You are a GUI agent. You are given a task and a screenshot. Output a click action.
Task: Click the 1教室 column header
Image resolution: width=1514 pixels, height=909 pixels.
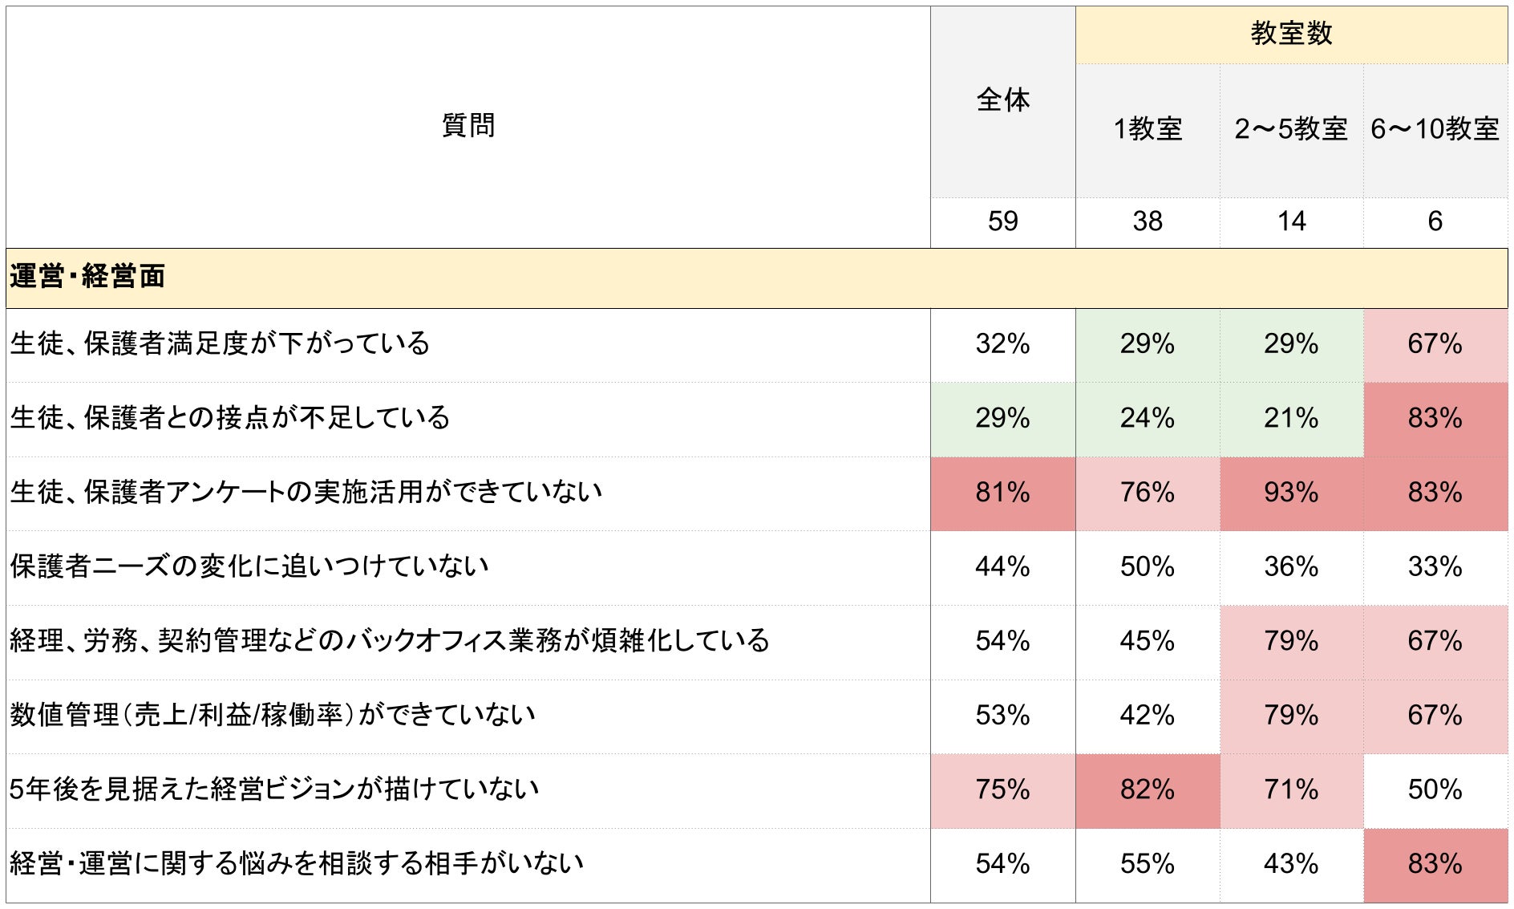[x=1148, y=129]
